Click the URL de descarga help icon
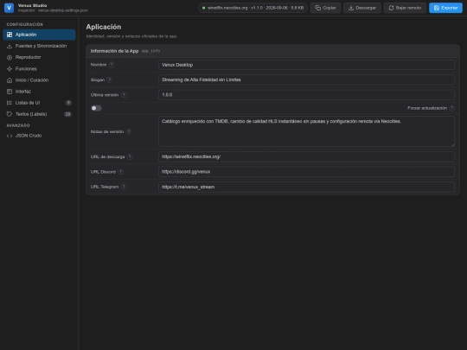This screenshot has width=467, height=350. point(130,156)
